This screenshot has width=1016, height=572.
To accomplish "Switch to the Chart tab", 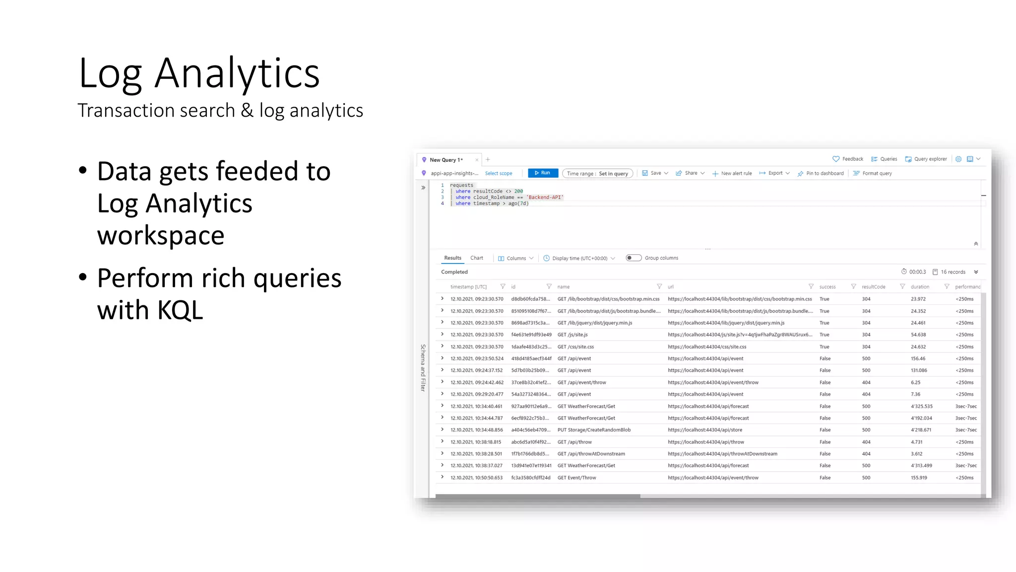I will pos(477,258).
